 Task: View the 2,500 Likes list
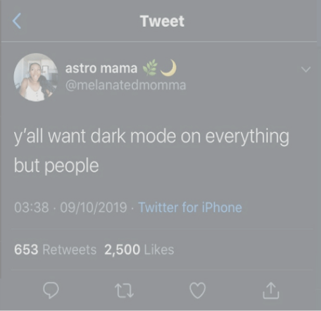139,249
